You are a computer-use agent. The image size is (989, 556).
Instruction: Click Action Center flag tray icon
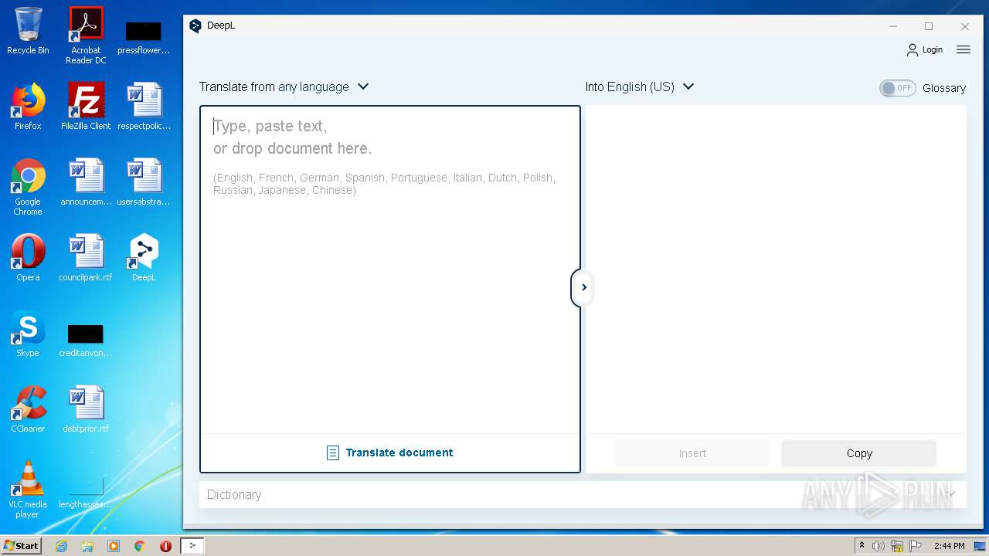pos(916,546)
